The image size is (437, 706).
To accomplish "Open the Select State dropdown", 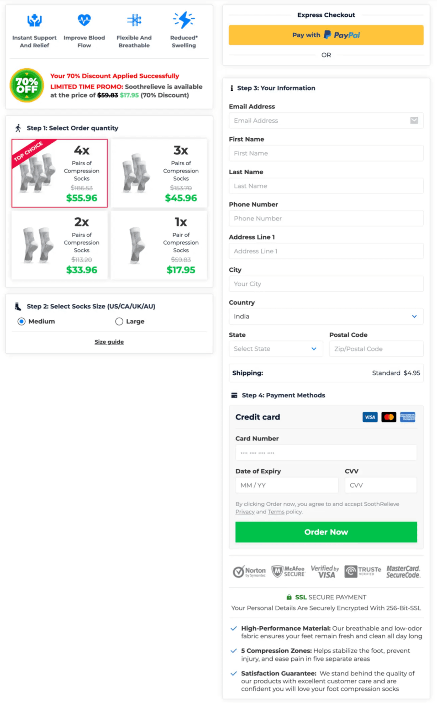I will click(x=275, y=349).
